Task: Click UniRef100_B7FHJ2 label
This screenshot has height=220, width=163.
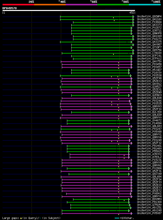Action: [149, 59]
